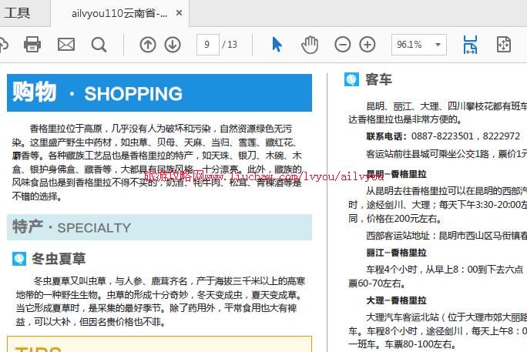Go to previous page with up arrow

click(147, 45)
